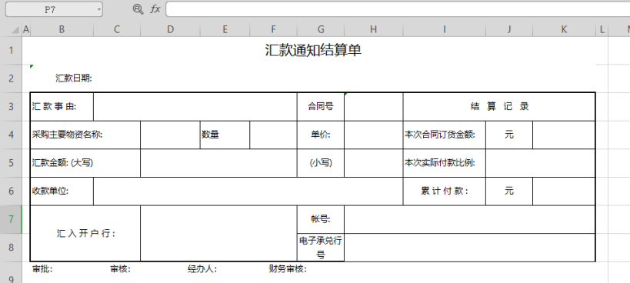Select row 6 header

point(11,191)
